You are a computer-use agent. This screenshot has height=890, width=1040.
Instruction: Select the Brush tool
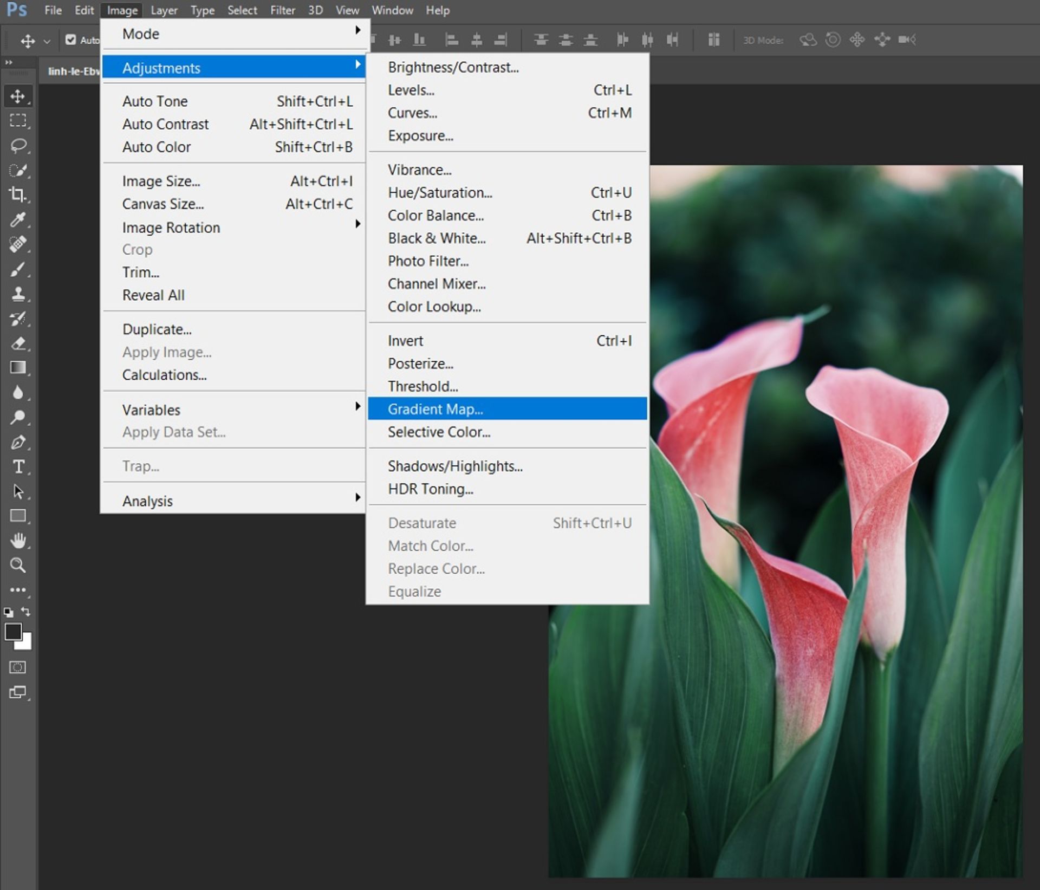point(17,269)
